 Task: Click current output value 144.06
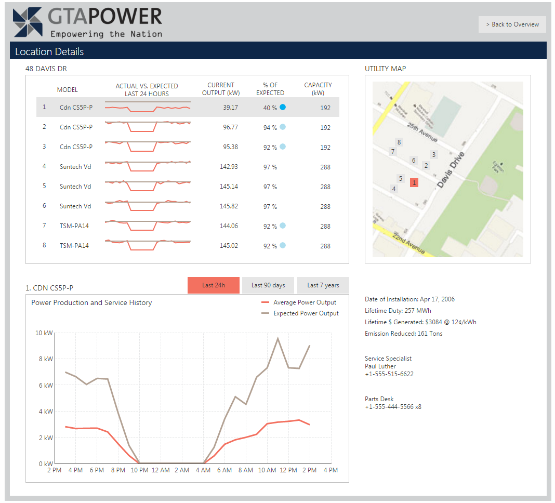(x=229, y=226)
